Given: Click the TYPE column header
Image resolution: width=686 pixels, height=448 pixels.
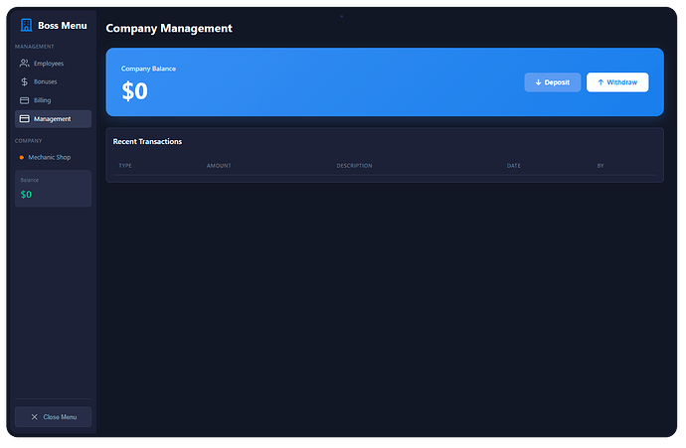Looking at the screenshot, I should (125, 166).
